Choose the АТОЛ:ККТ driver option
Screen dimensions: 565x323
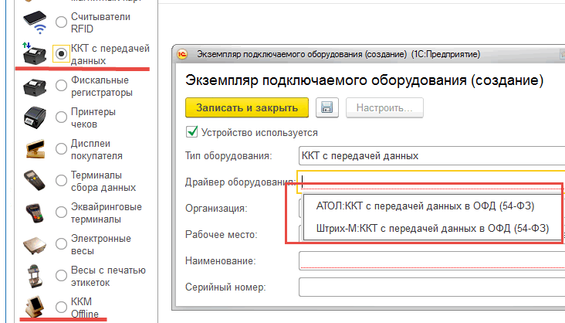[425, 206]
